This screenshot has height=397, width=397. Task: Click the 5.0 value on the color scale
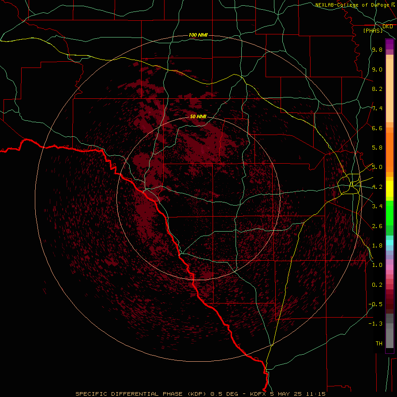point(377,167)
